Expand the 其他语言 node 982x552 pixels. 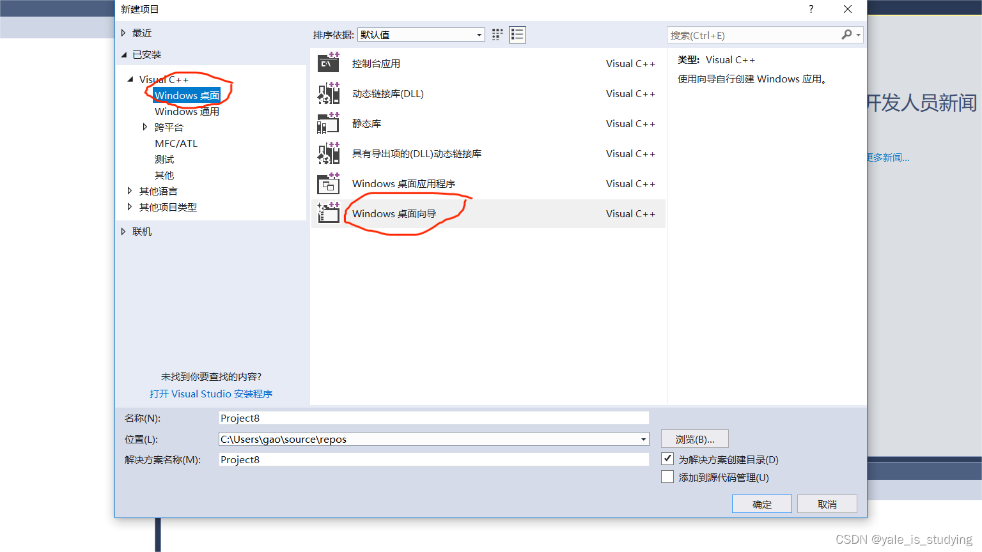pyautogui.click(x=130, y=191)
